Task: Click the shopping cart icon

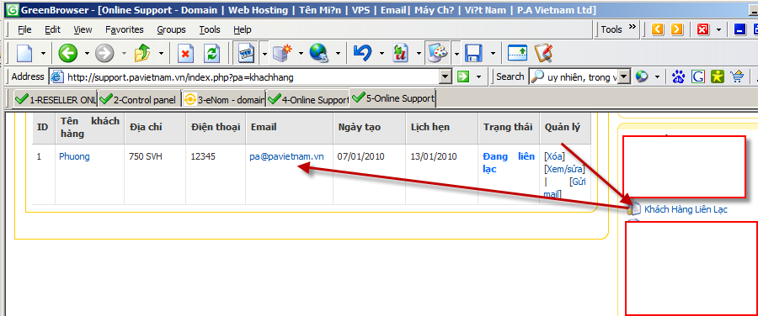Action: (737, 76)
